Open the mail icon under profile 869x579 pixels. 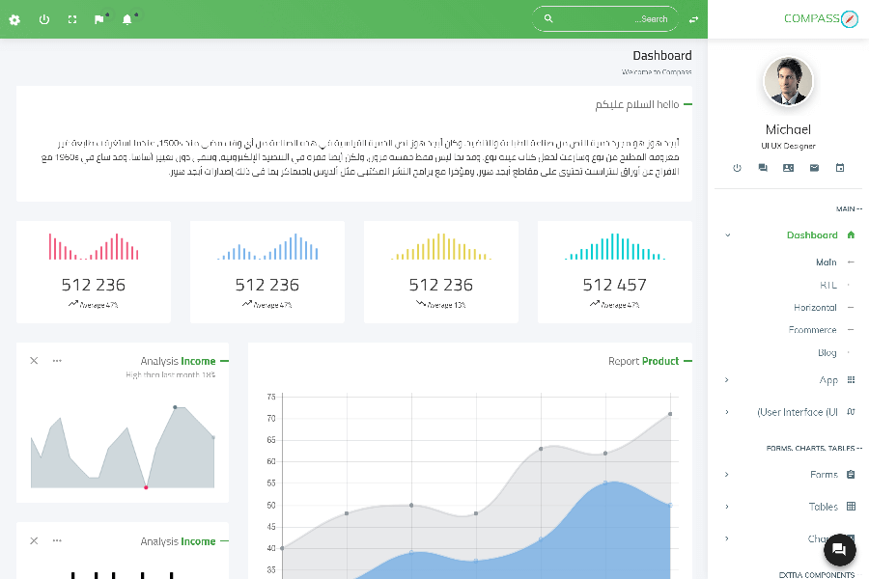814,168
